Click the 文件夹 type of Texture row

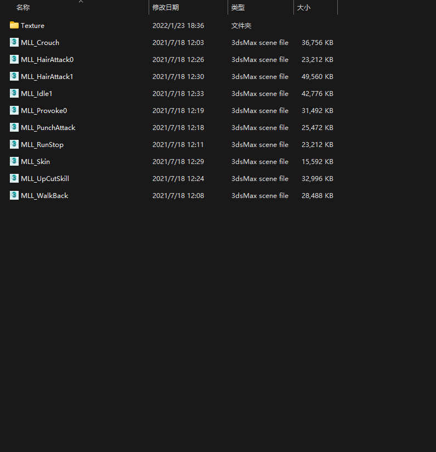(x=241, y=26)
